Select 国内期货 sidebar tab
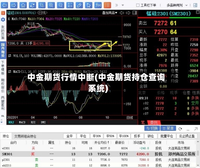This screenshot has height=168, width=200. pos(3,50)
